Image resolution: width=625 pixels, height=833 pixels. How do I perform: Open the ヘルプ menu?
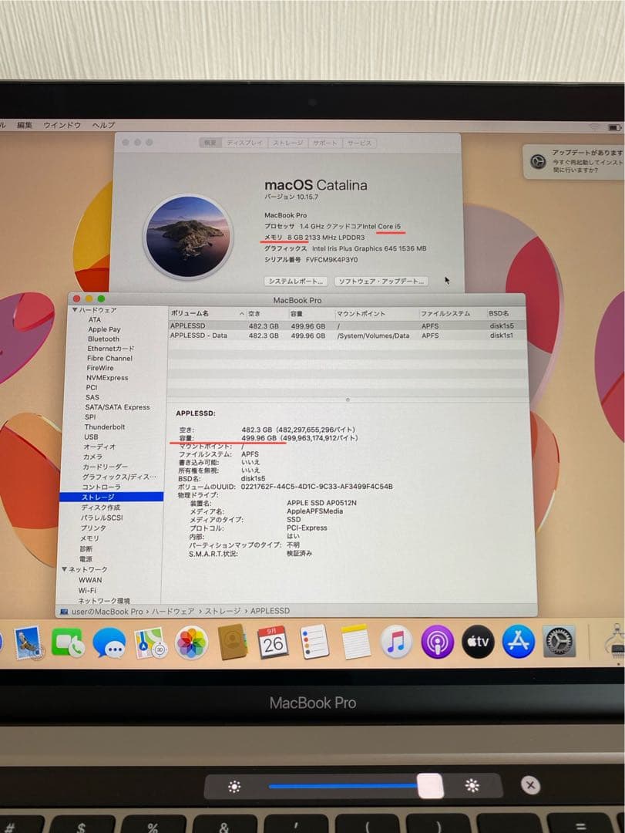103,126
